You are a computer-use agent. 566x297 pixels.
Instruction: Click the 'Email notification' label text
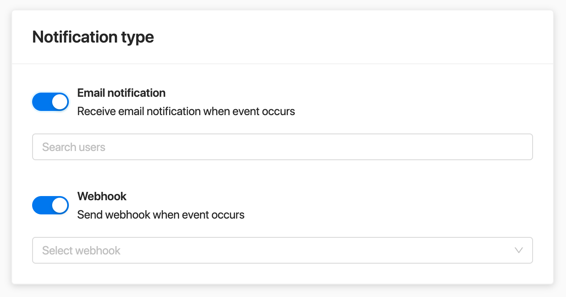tap(121, 93)
